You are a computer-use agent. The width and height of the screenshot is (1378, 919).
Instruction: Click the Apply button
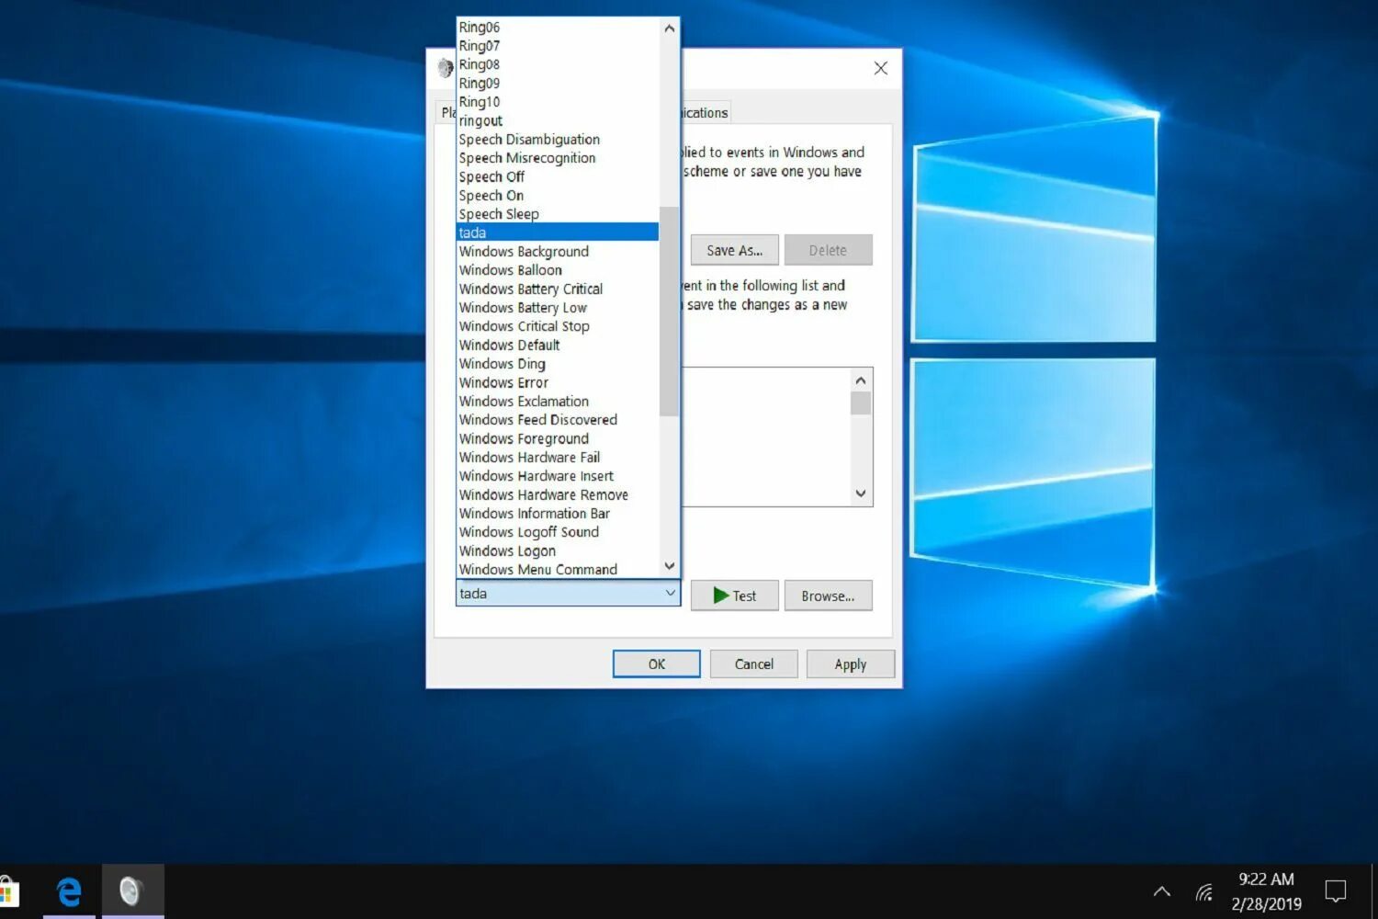pos(850,664)
